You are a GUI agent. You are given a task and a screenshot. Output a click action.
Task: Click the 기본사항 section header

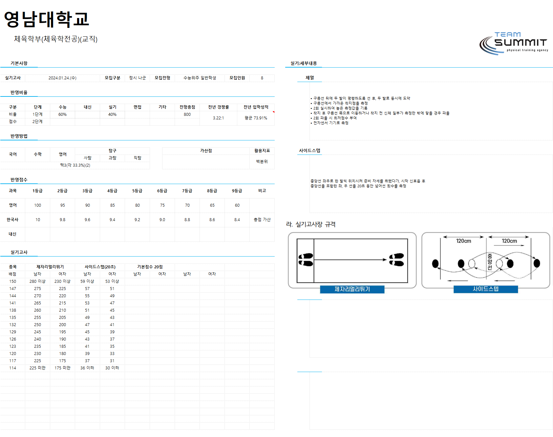[19, 63]
